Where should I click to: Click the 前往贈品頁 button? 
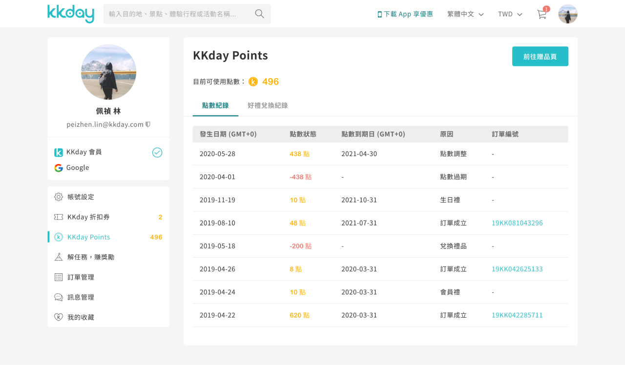click(540, 56)
